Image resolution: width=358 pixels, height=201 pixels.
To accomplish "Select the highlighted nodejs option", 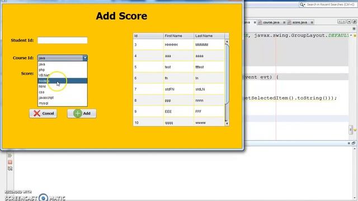I will pyautogui.click(x=62, y=81).
